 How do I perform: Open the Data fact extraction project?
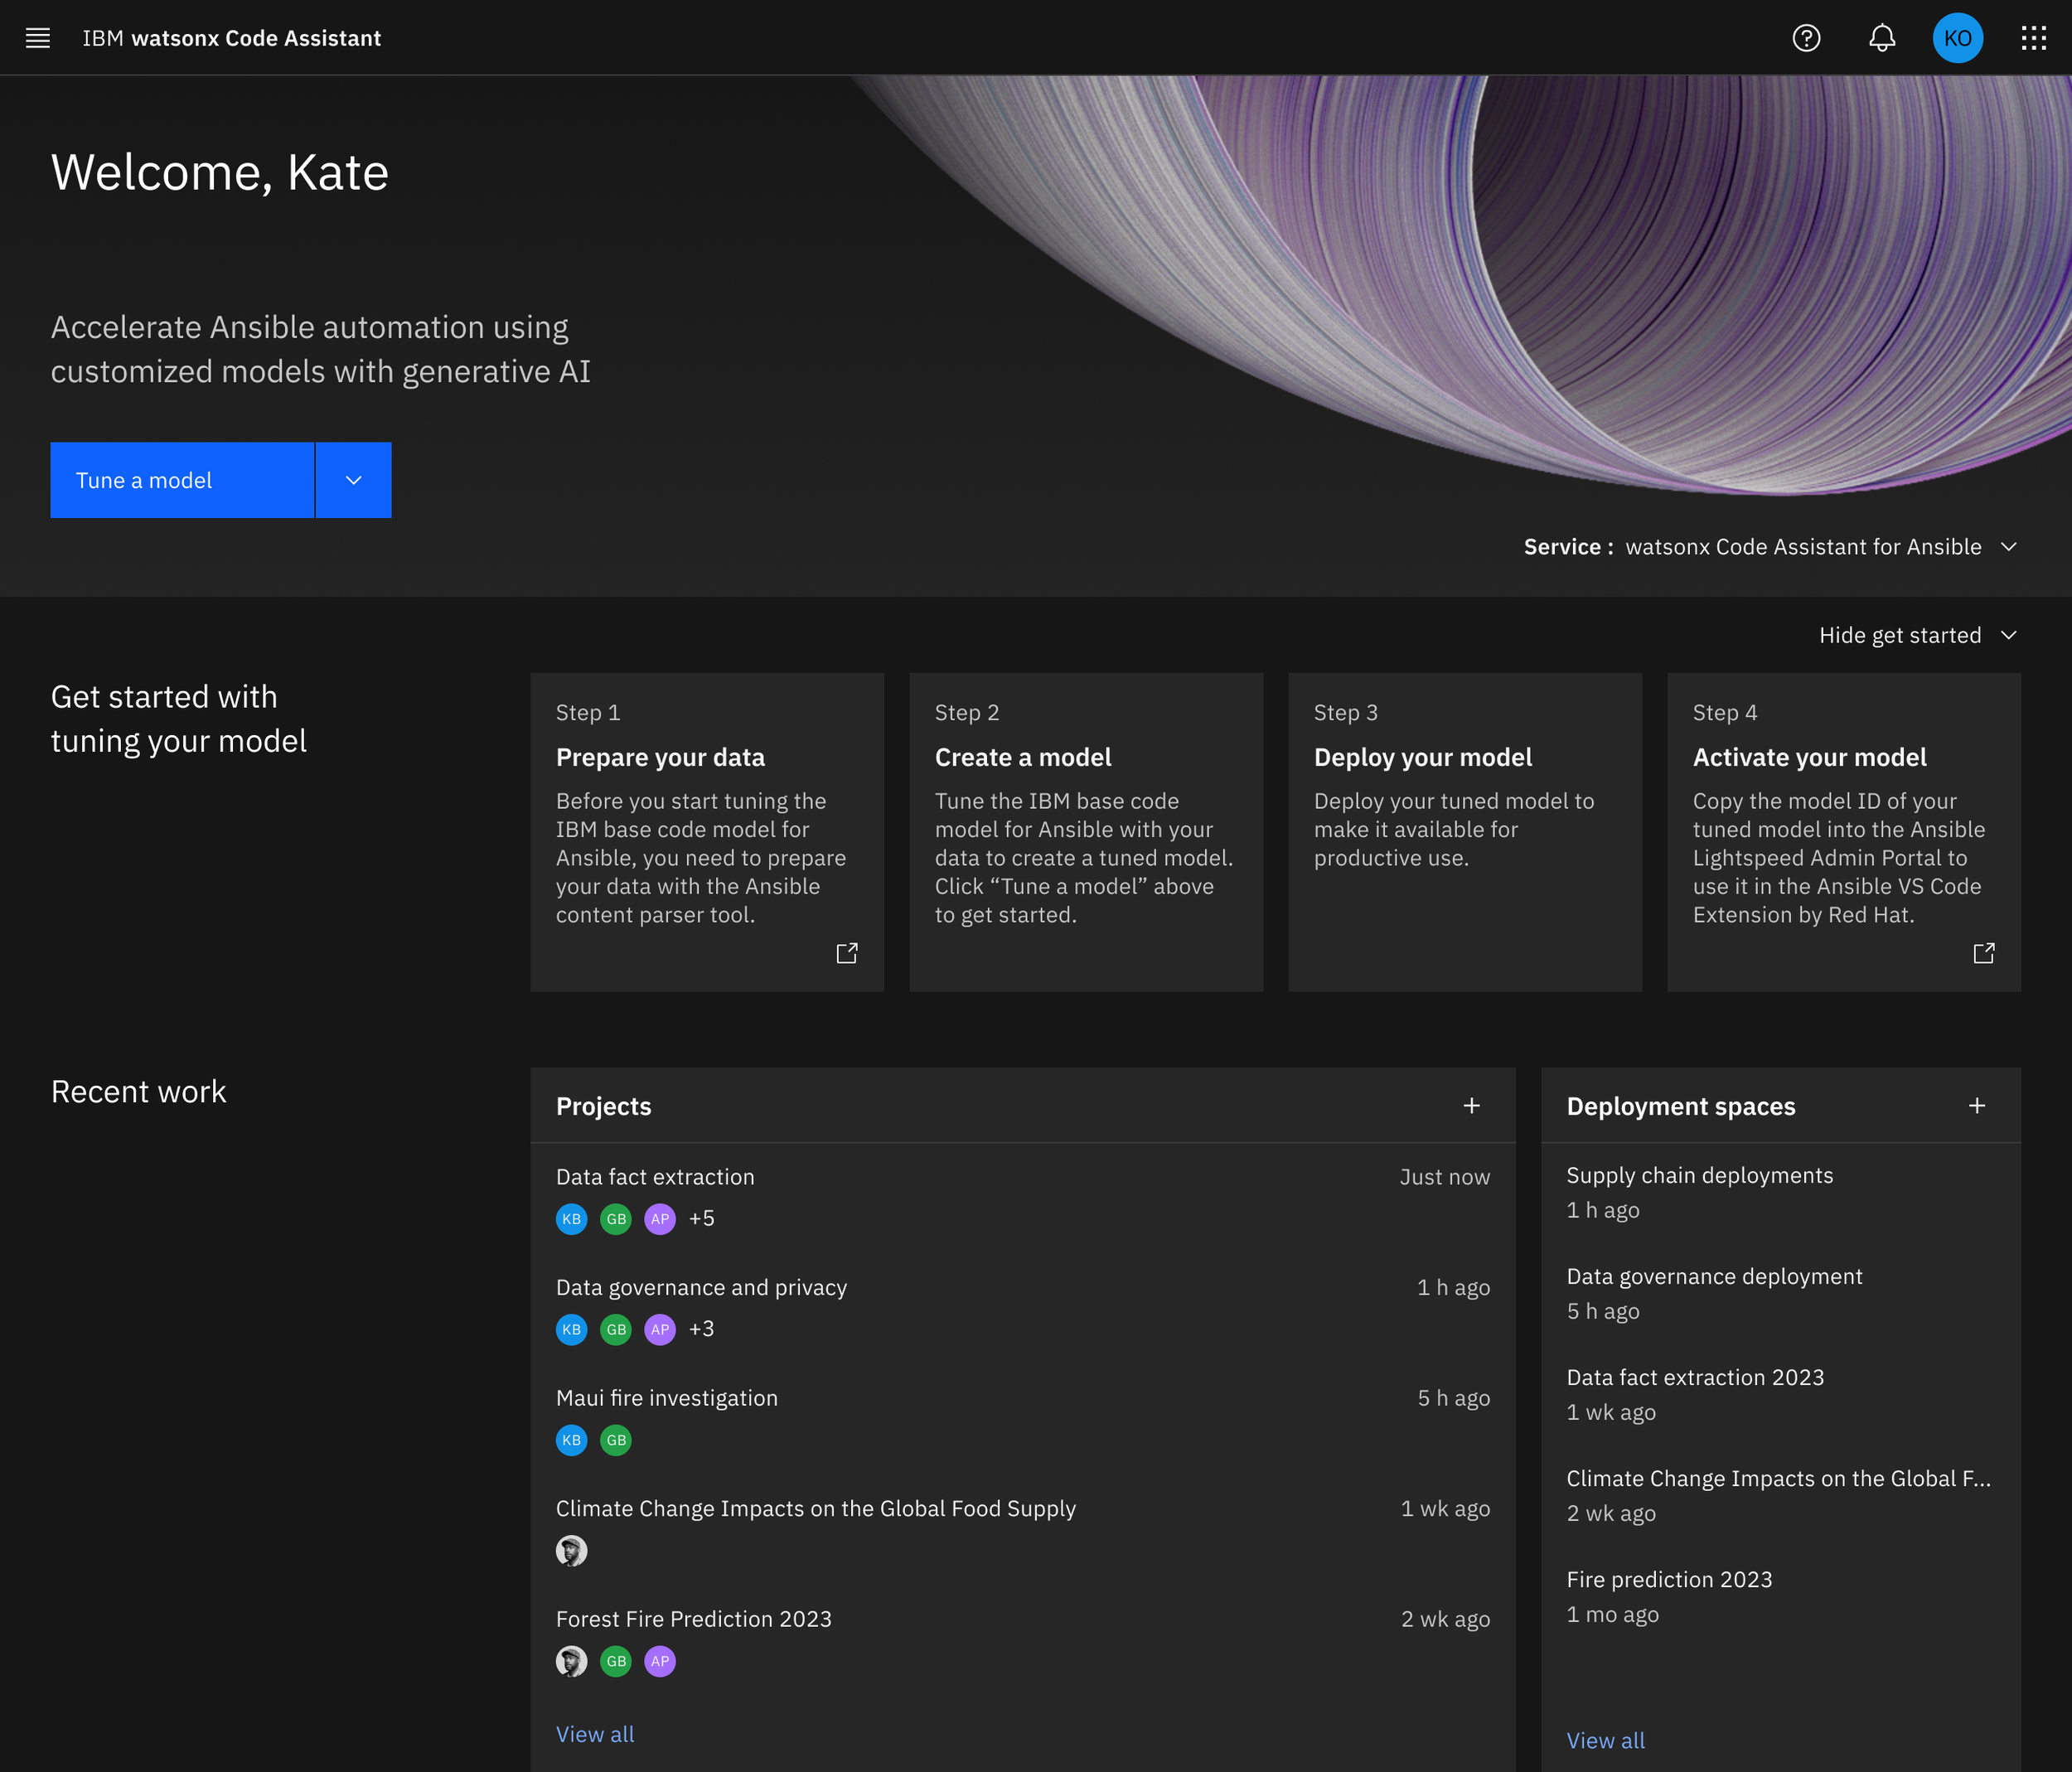click(655, 1177)
